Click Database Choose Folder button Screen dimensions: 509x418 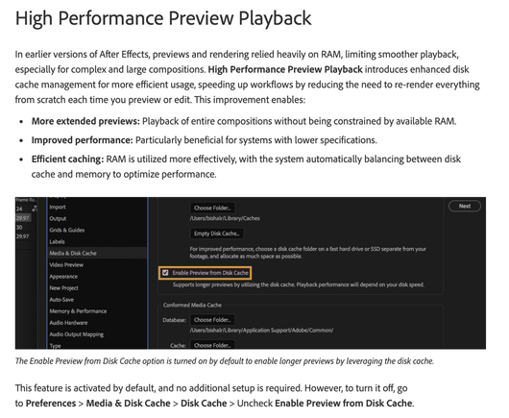click(x=212, y=320)
